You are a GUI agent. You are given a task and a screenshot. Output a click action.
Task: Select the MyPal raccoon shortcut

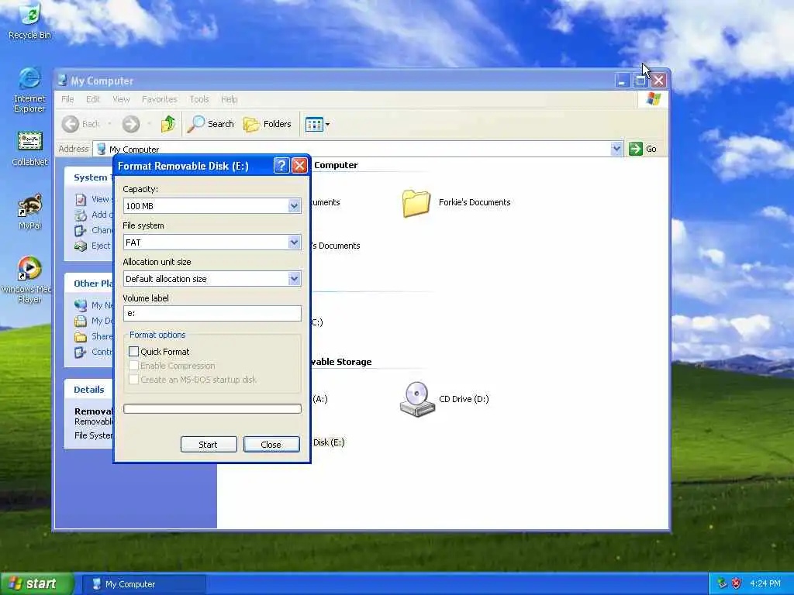pyautogui.click(x=29, y=212)
